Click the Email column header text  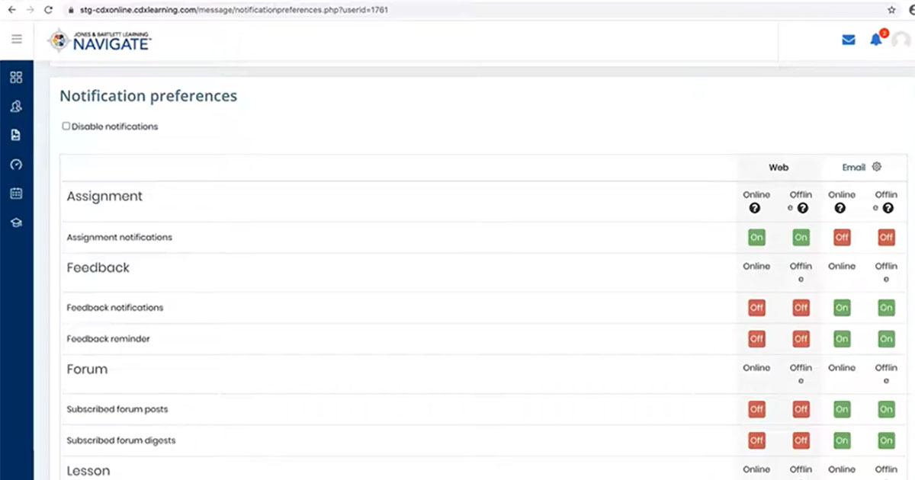click(x=853, y=168)
